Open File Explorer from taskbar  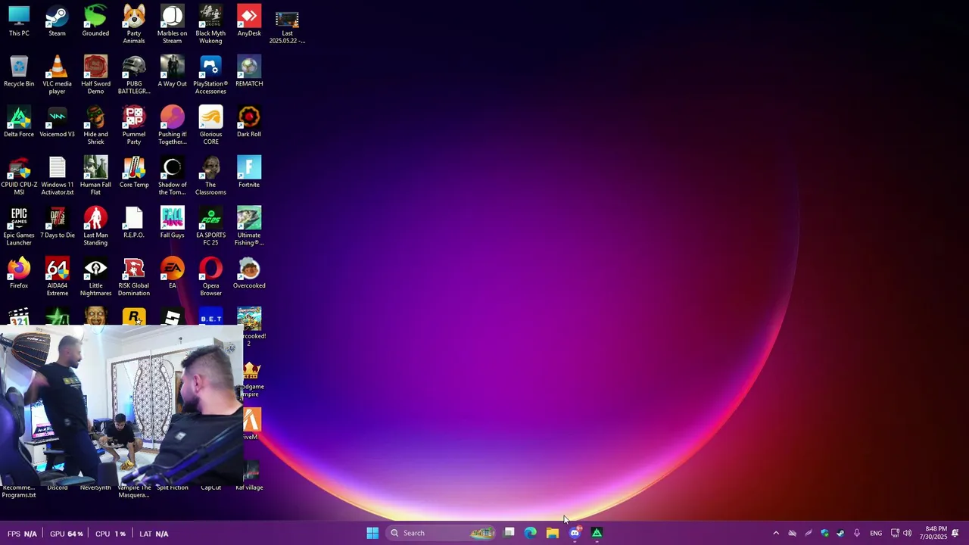pos(553,533)
